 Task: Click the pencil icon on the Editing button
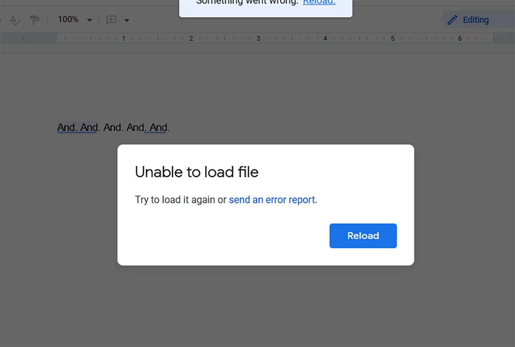coord(453,19)
